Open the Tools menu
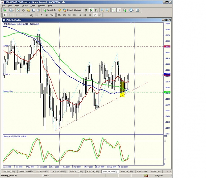 33,6
